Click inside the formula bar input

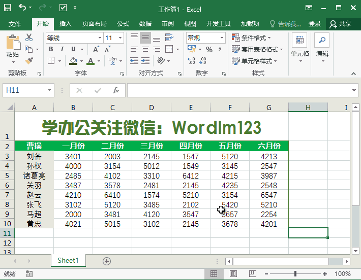[239, 90]
